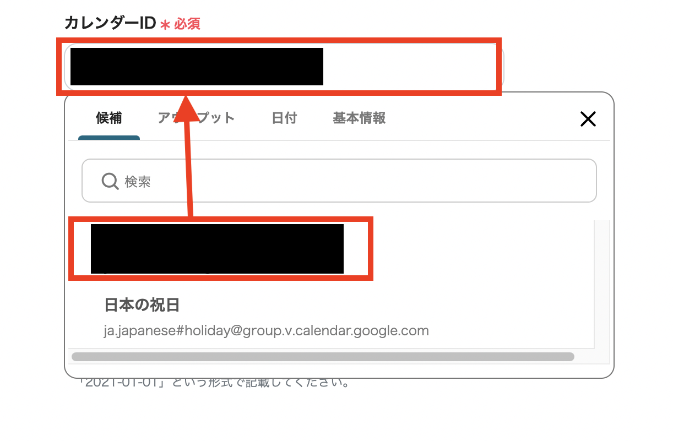Image resolution: width=673 pixels, height=441 pixels.
Task: Click the カレンダーID input field
Action: click(x=284, y=66)
